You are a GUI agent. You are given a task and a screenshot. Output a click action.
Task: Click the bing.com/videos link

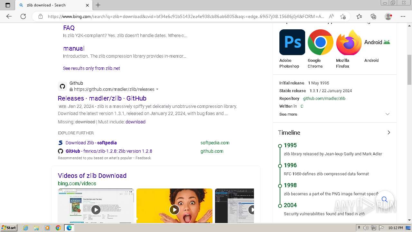(x=77, y=183)
